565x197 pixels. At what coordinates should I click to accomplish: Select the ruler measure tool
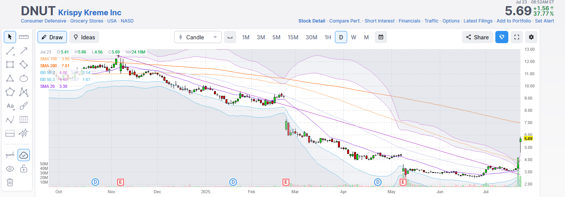24,37
